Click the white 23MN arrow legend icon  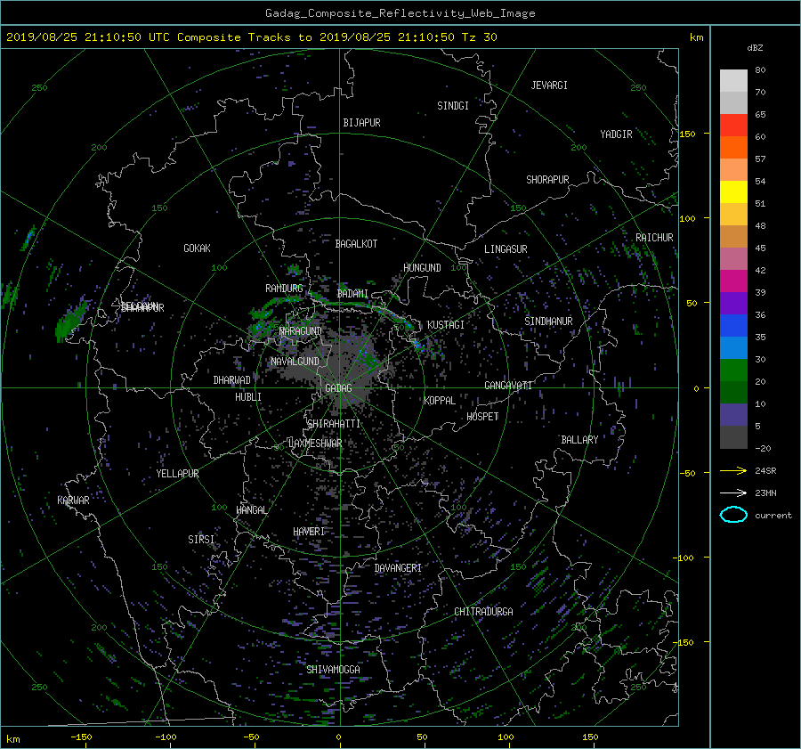pyautogui.click(x=733, y=493)
